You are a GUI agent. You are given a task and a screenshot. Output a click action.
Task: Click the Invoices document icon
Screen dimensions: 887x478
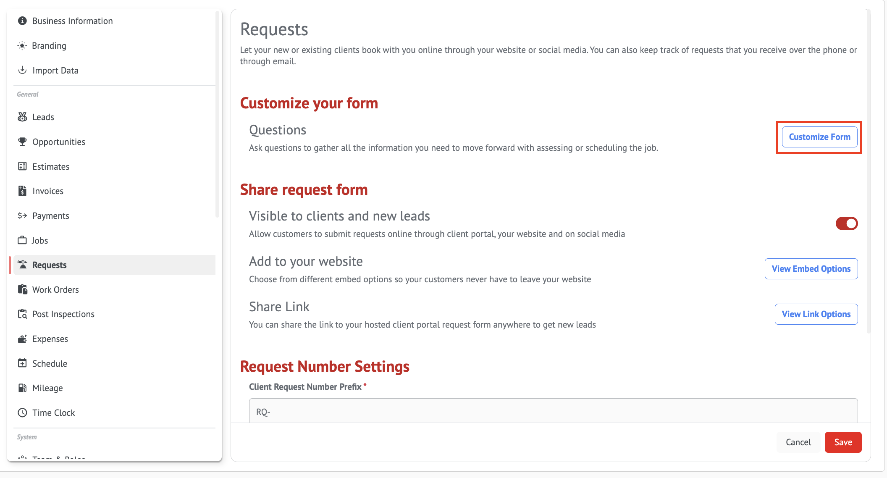(x=22, y=191)
